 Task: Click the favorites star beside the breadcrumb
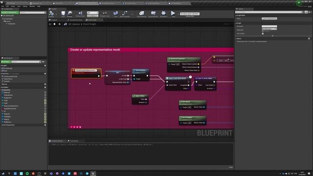[x=50, y=24]
